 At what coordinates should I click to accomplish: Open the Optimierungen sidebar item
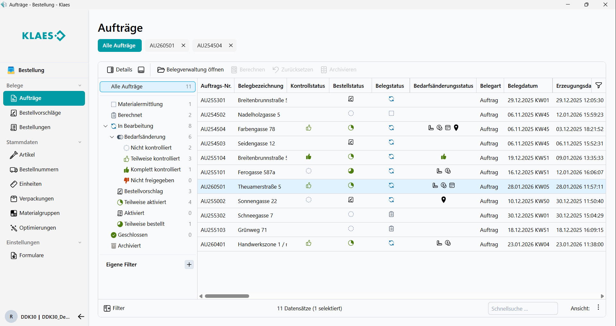(x=38, y=228)
